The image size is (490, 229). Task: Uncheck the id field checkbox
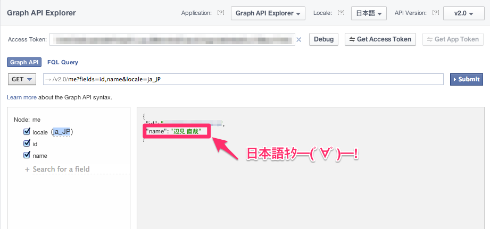27,143
